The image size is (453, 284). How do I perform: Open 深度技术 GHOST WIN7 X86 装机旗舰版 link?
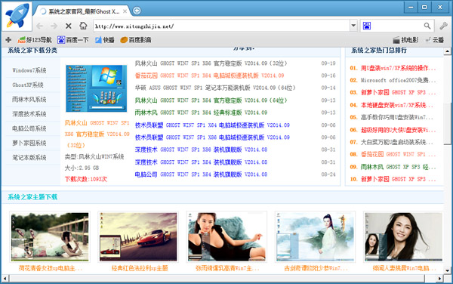pyautogui.click(x=201, y=150)
